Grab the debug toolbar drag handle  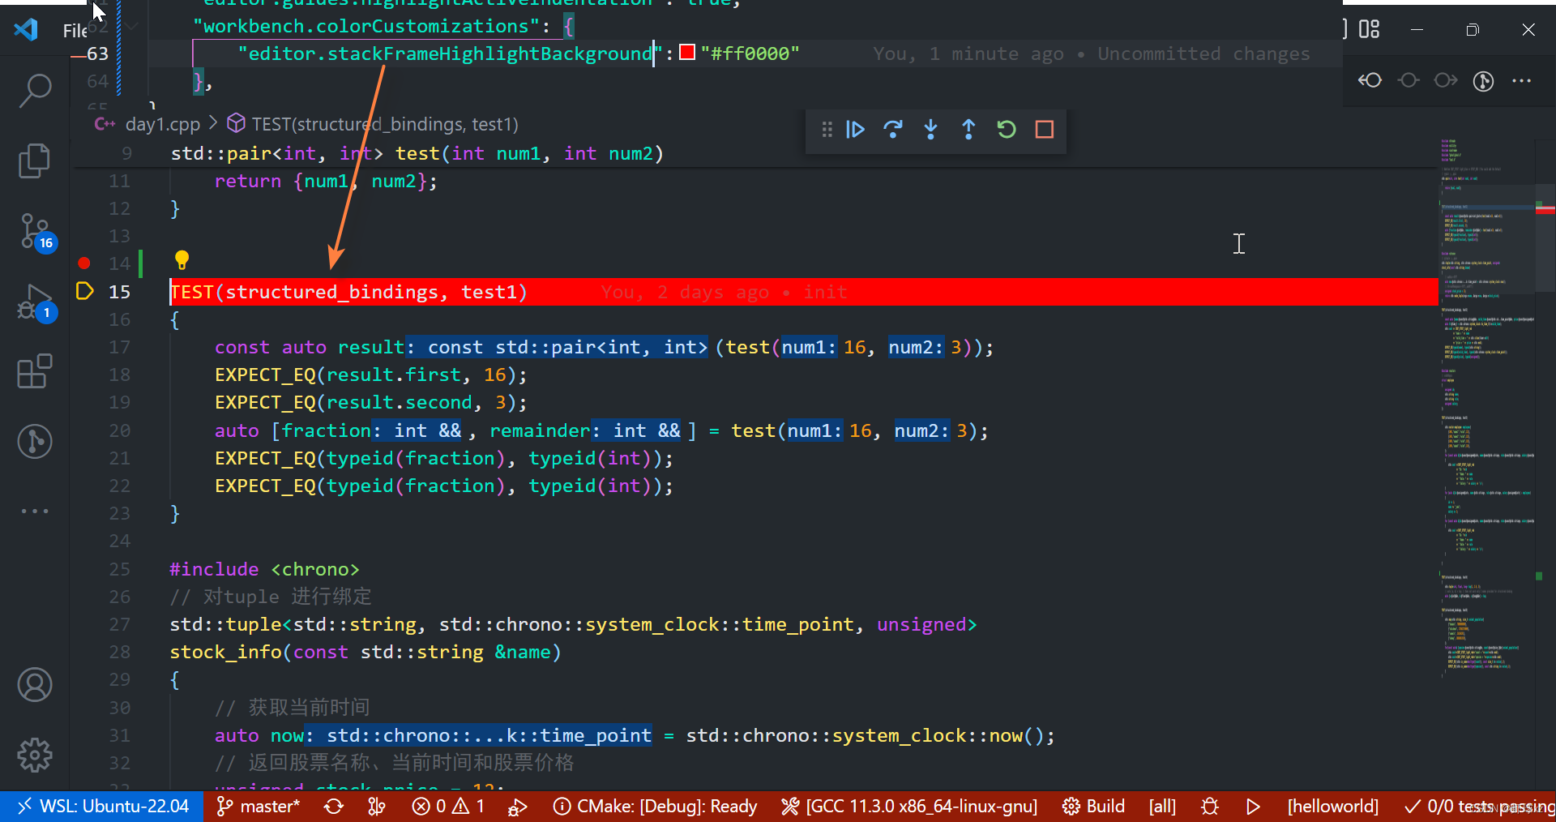pos(827,130)
